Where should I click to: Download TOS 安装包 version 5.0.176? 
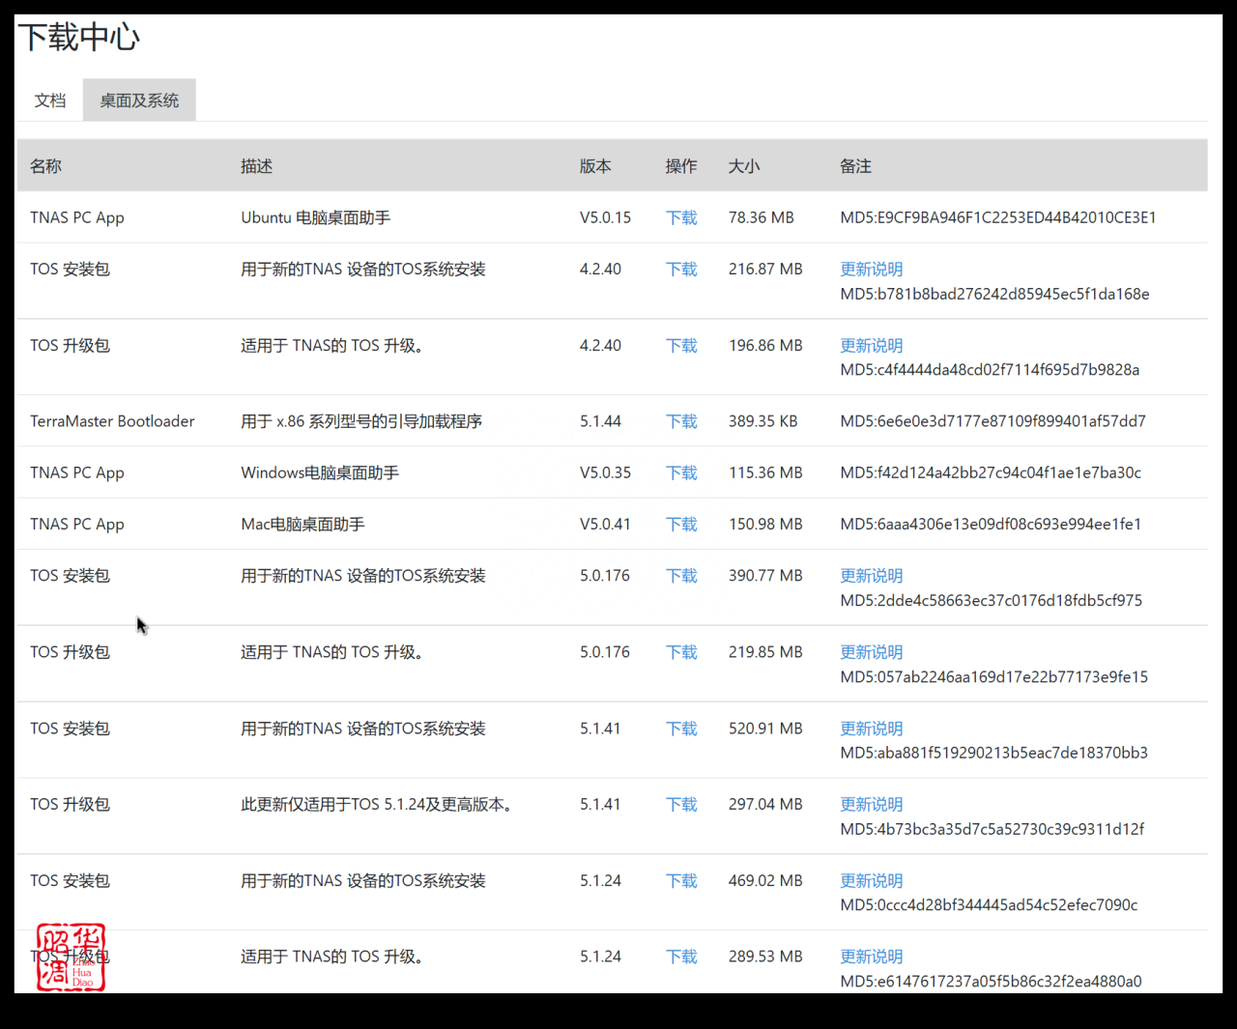(680, 575)
